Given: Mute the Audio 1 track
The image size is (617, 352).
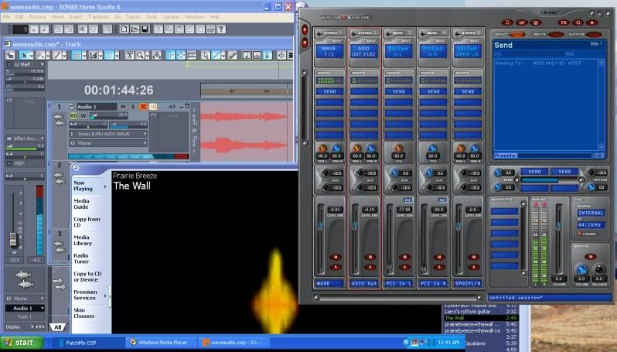Looking at the screenshot, I should click(x=122, y=106).
